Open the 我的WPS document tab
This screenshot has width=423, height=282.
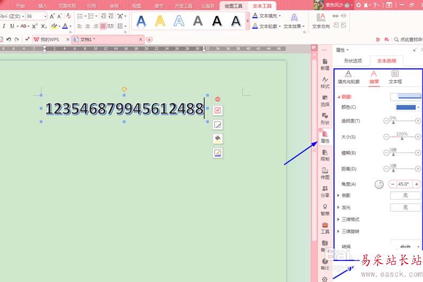pyautogui.click(x=50, y=40)
